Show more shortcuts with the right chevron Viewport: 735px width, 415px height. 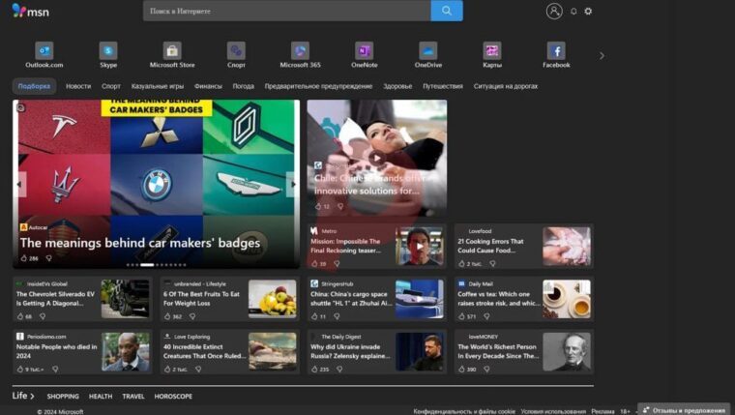(x=602, y=56)
